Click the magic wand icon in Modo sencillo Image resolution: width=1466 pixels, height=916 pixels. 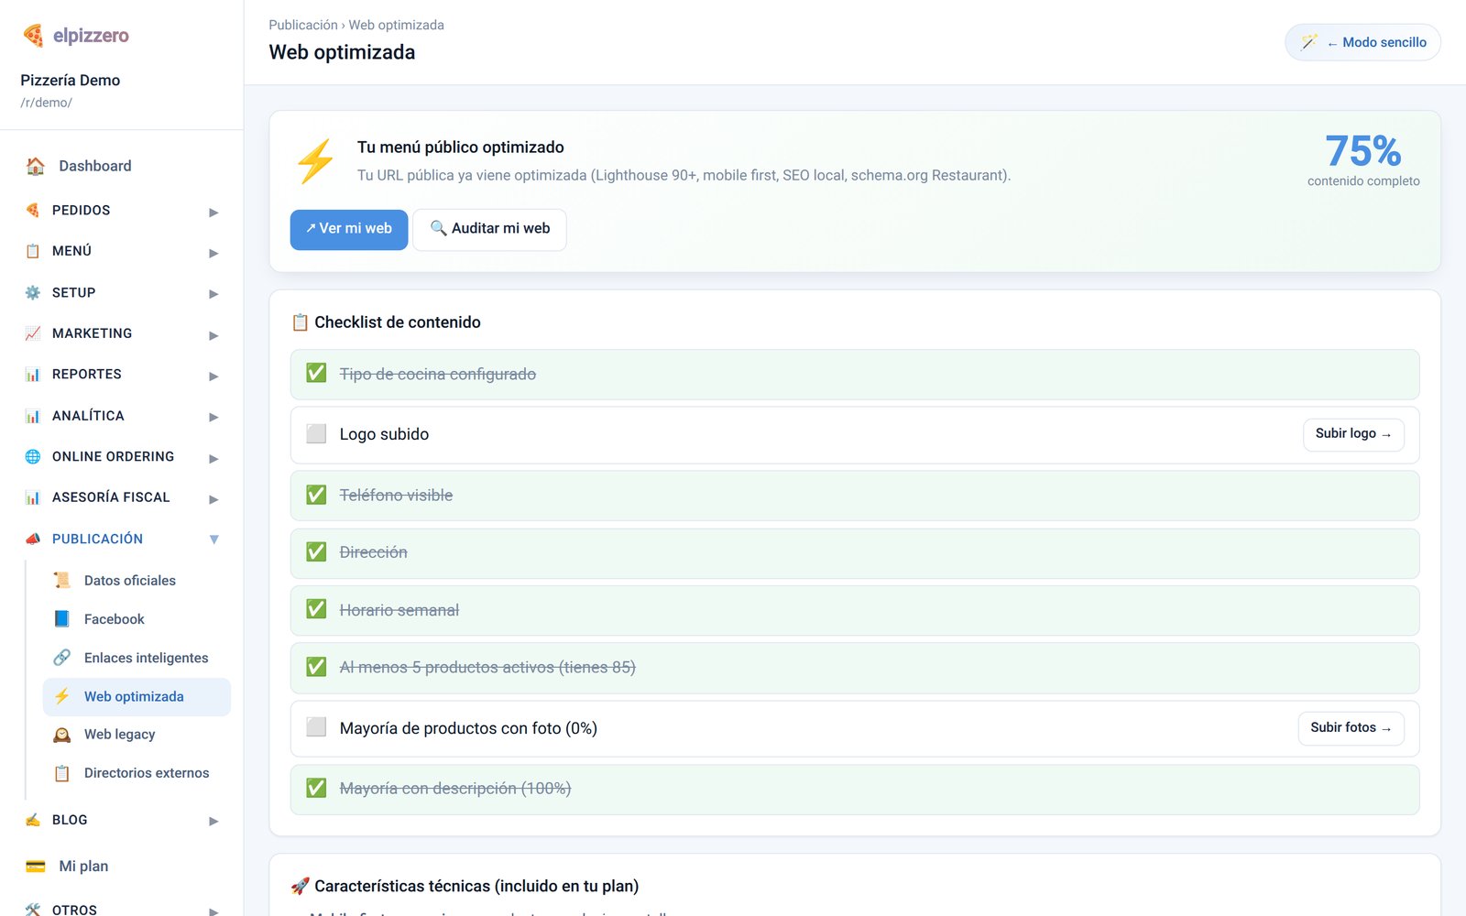1309,42
